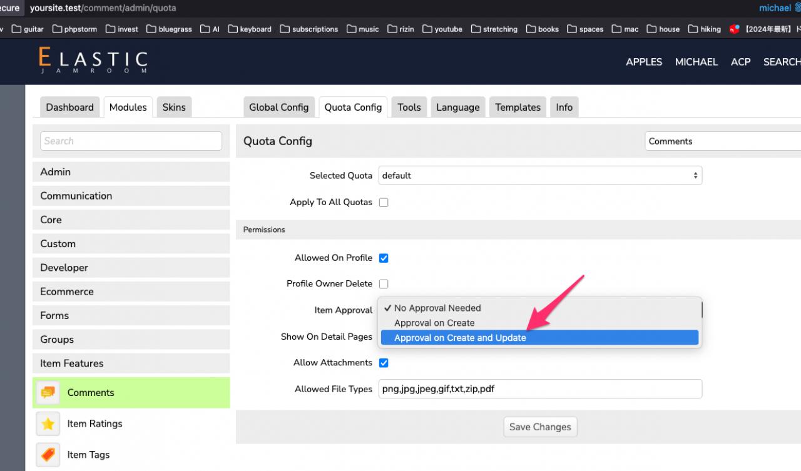
Task: Click the Item Ratings star icon
Action: (x=48, y=424)
